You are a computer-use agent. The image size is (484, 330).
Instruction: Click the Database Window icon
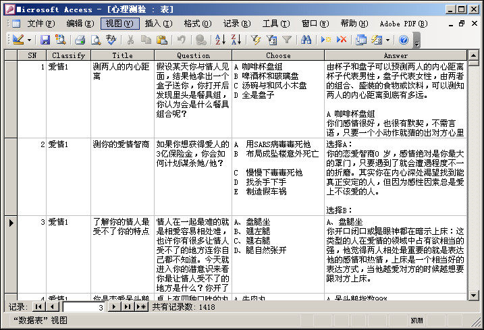coord(361,40)
